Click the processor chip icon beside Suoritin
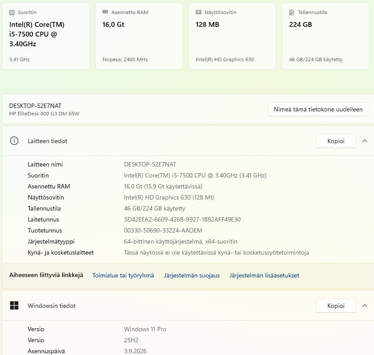The width and height of the screenshot is (374, 355). 12,13
